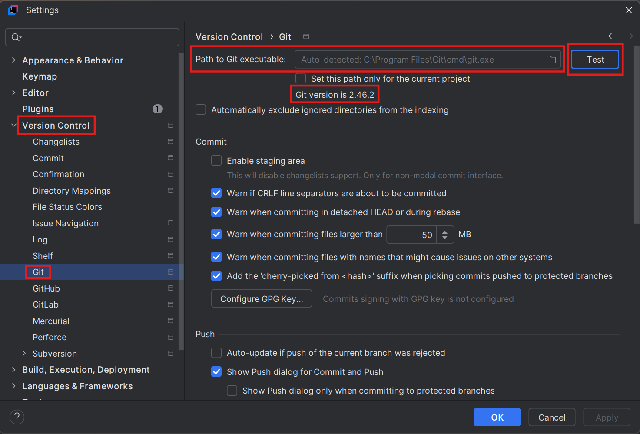The image size is (640, 434).
Task: Open the Version Control breadcrumb
Action: coord(229,36)
